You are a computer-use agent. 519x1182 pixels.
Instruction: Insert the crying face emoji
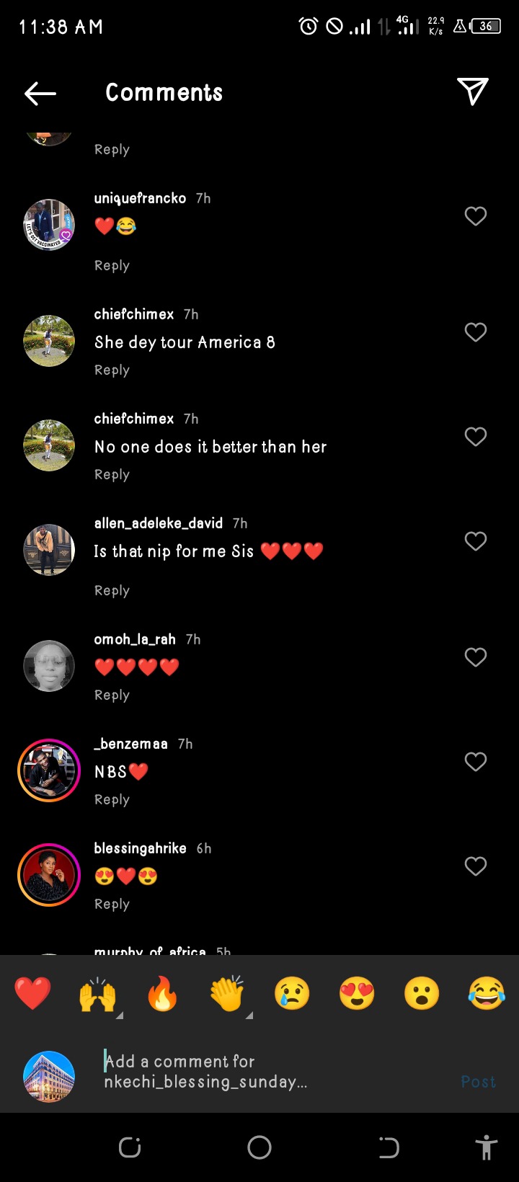pyautogui.click(x=292, y=994)
